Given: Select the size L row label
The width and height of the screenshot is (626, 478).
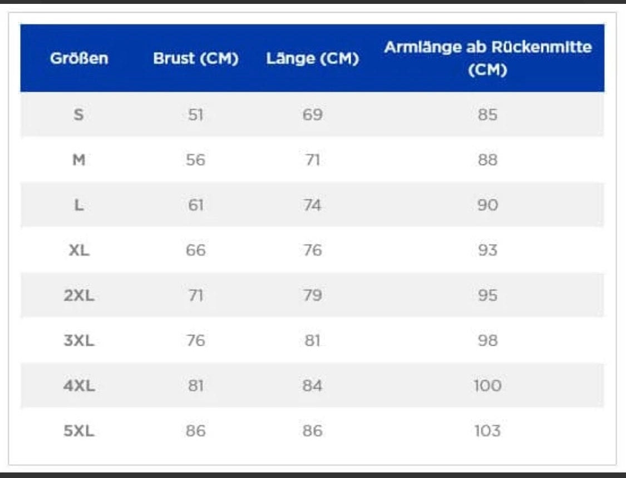Looking at the screenshot, I should click(x=78, y=205).
